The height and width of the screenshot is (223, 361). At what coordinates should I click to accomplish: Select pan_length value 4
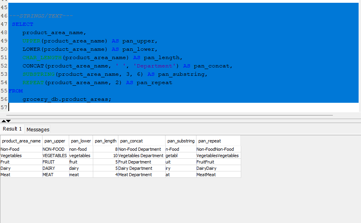(106, 175)
